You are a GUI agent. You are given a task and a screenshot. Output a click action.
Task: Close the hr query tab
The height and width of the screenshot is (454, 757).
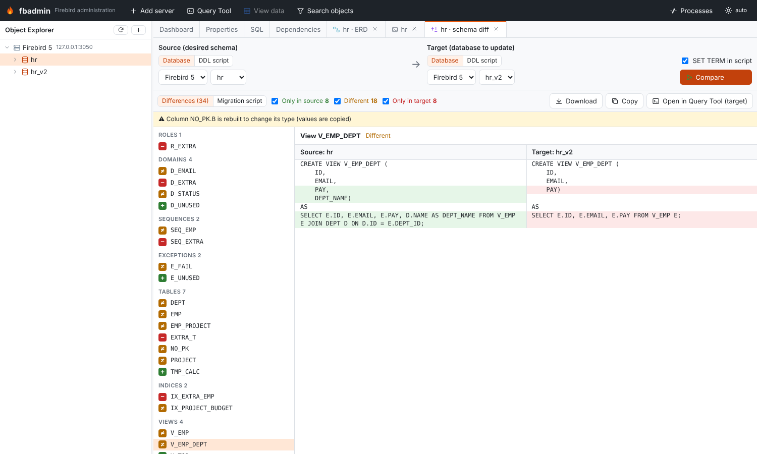click(x=414, y=29)
